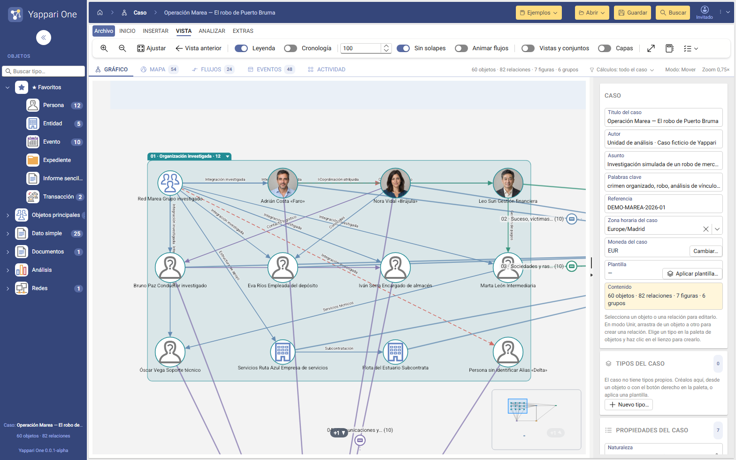This screenshot has height=460, width=736.
Task: Collapse the sidebar with the double-chevron button
Action: [44, 38]
